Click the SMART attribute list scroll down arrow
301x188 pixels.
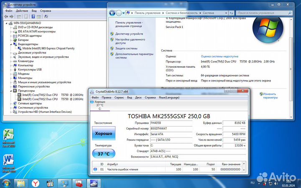coord(244,170)
